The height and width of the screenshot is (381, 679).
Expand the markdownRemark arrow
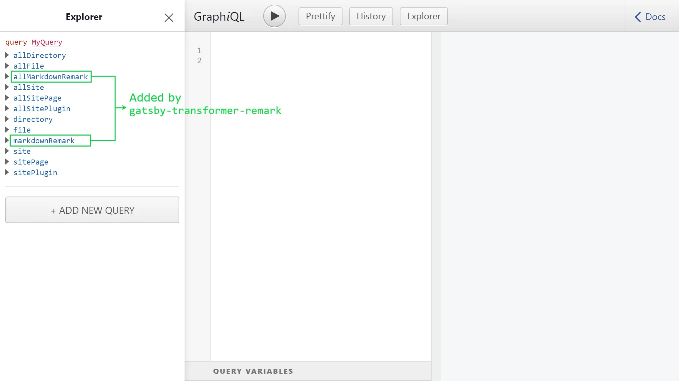(7, 140)
